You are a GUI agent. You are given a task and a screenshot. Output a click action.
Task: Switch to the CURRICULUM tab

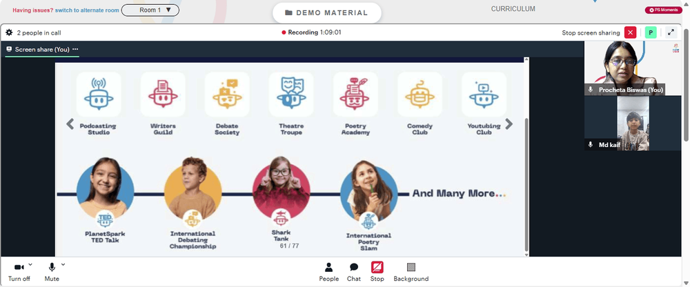[513, 9]
